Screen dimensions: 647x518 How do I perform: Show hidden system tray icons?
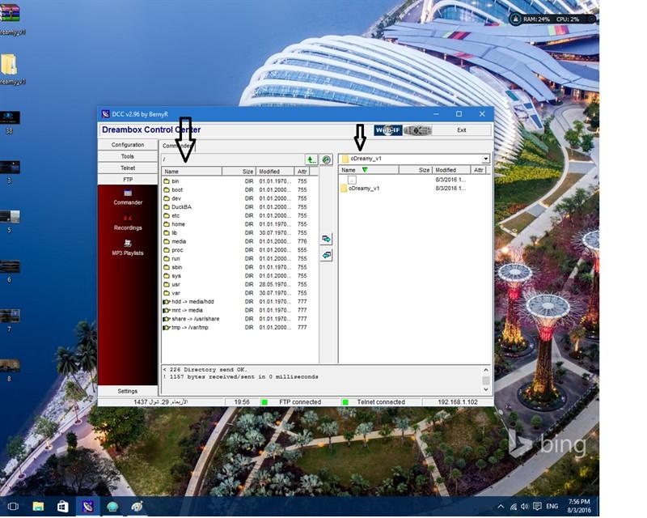pos(501,507)
